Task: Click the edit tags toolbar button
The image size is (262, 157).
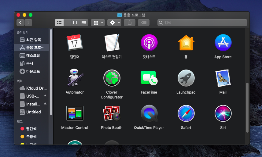Action: (144, 23)
